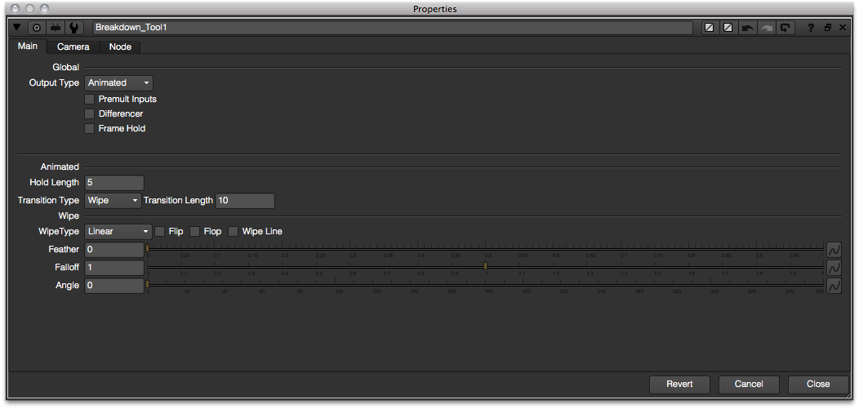The image size is (859, 409).
Task: Tick the Flip checkbox
Action: pyautogui.click(x=160, y=232)
